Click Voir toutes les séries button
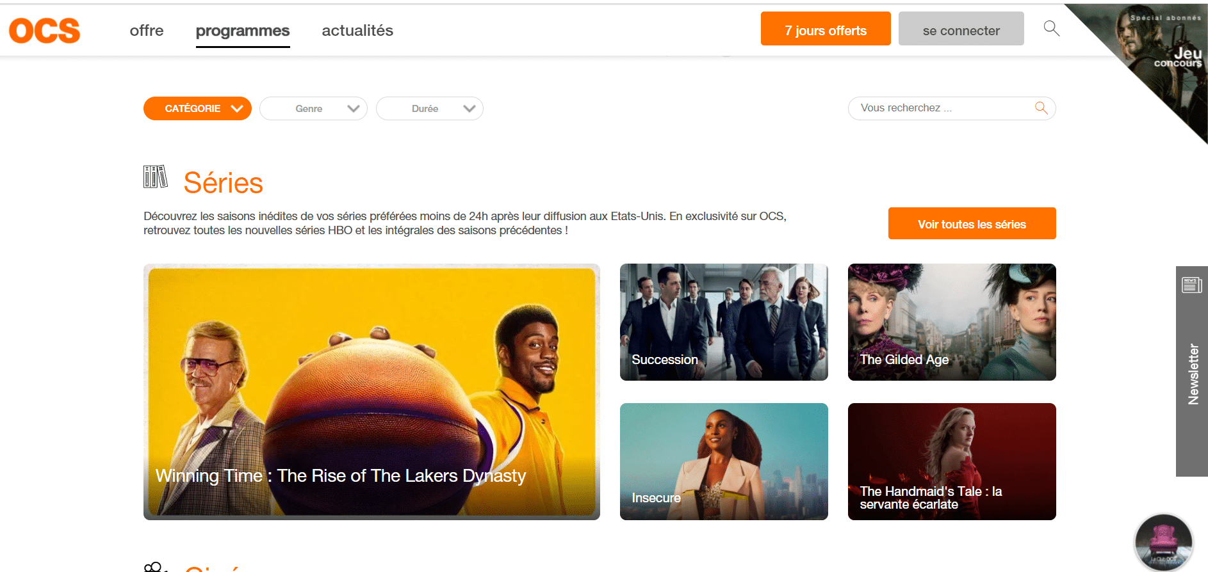1208x572 pixels. click(x=972, y=223)
